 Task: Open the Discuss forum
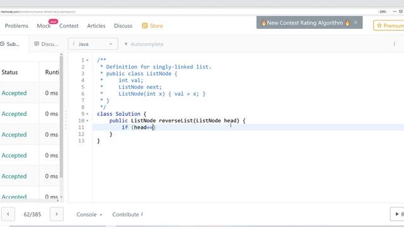pos(123,26)
